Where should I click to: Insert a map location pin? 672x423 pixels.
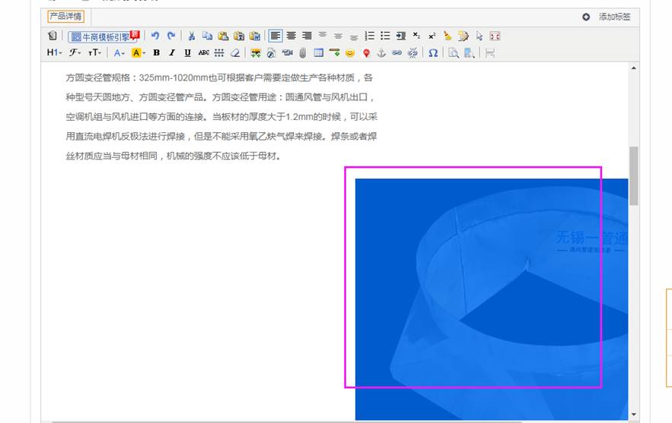366,52
